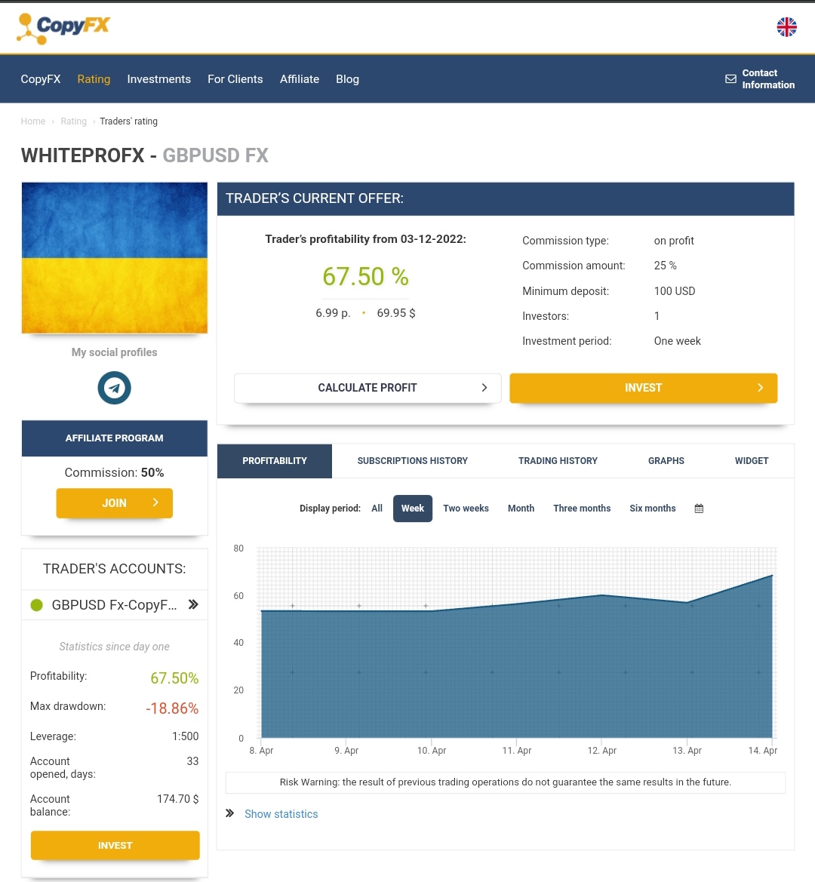Open the Blog menu item
Viewport: 815px width, 882px height.
pyautogui.click(x=347, y=79)
